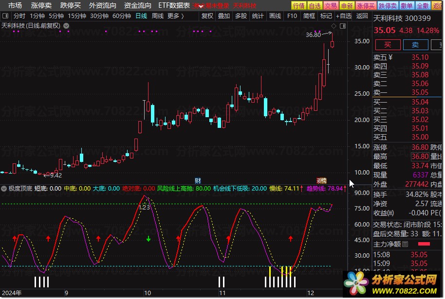Click the 多股 toolbar option
This screenshot has height=299, width=445.
(241, 16)
